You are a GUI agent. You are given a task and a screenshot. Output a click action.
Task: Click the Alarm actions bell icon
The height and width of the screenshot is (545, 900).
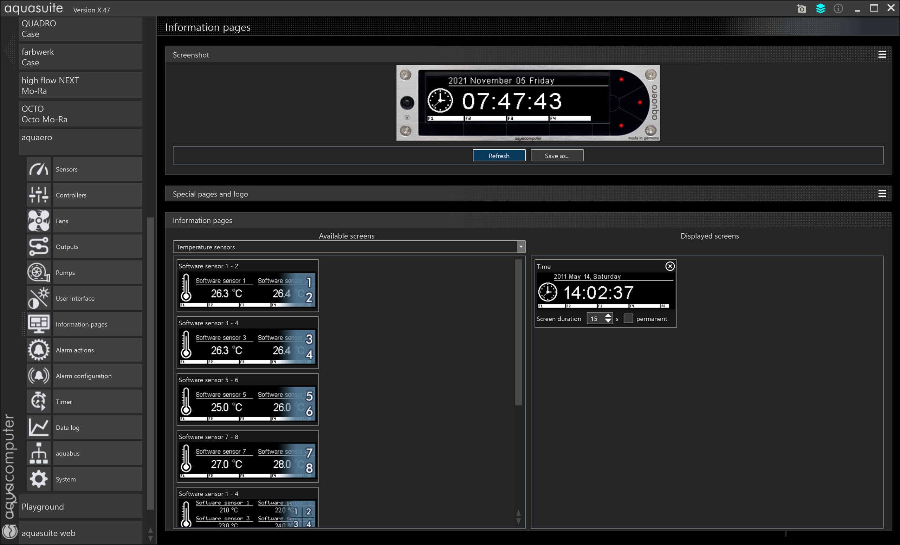[38, 350]
